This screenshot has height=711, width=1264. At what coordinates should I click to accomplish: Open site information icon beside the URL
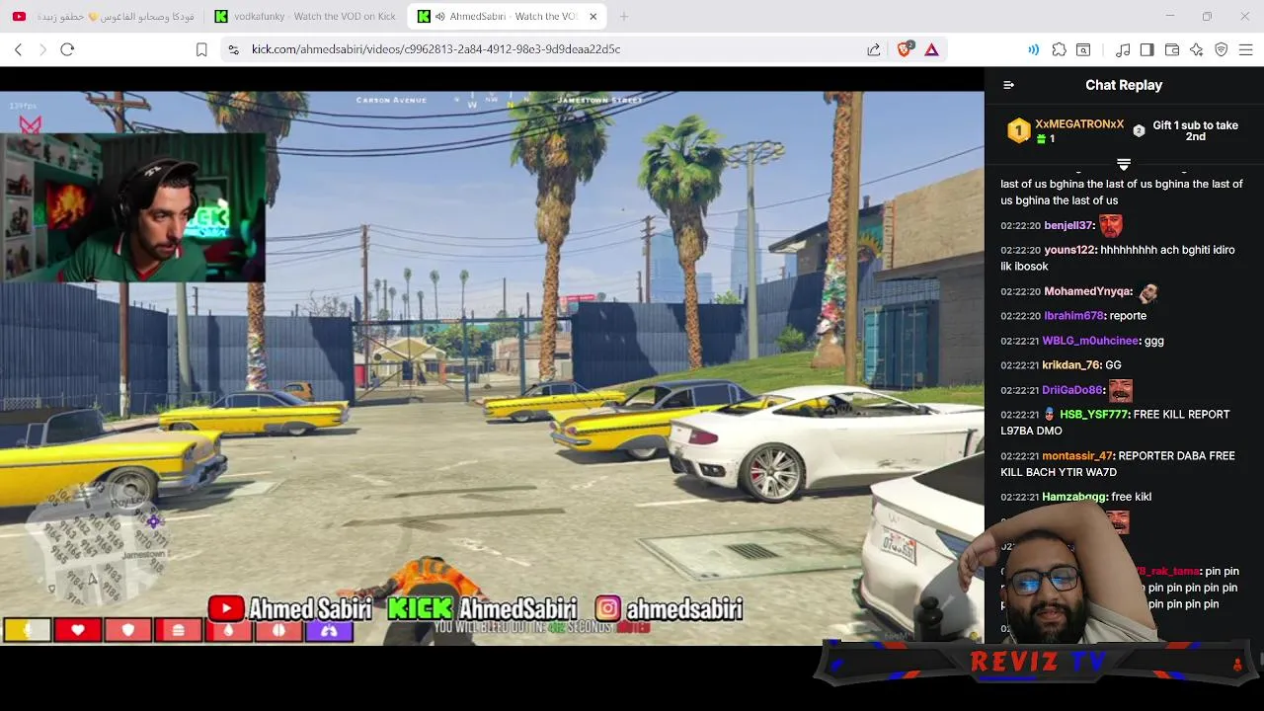click(x=233, y=49)
